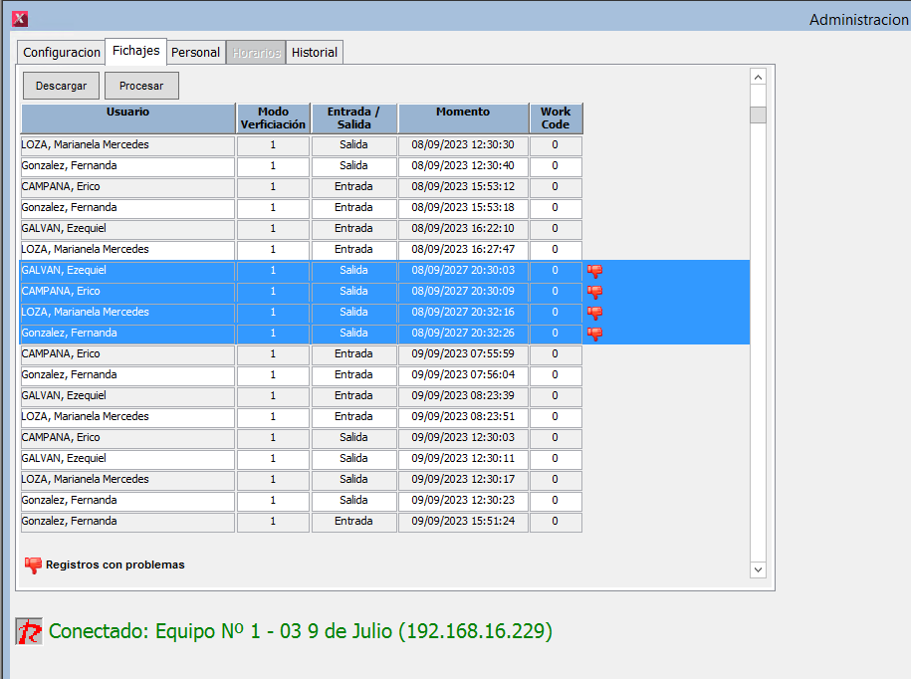Screen dimensions: 911x679
Task: Click thumbs-down icon on LOZA highlighted row
Action: [594, 313]
